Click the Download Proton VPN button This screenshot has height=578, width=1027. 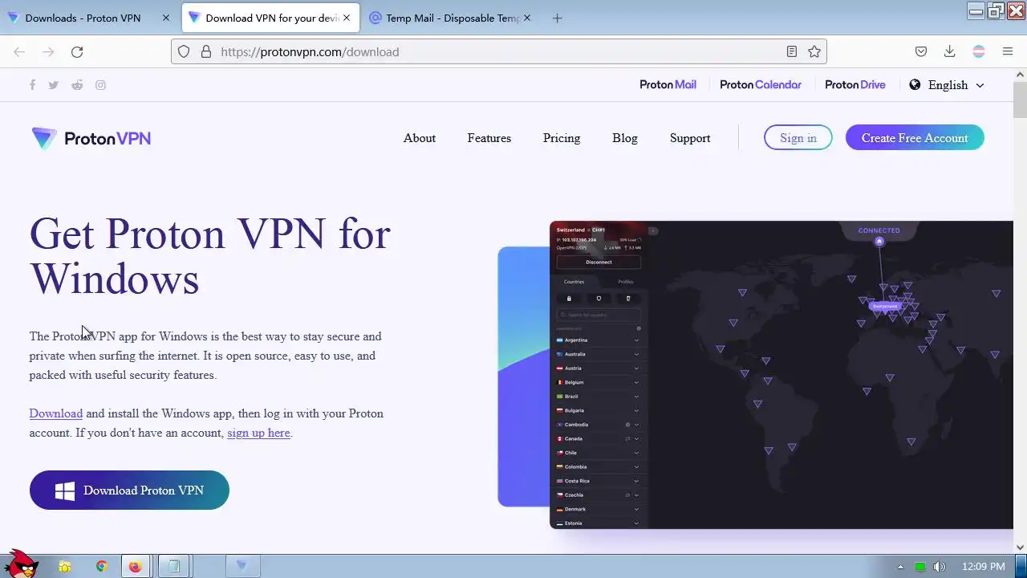pyautogui.click(x=129, y=490)
